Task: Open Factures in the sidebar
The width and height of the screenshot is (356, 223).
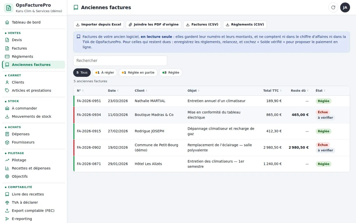Action: [x=34, y=48]
